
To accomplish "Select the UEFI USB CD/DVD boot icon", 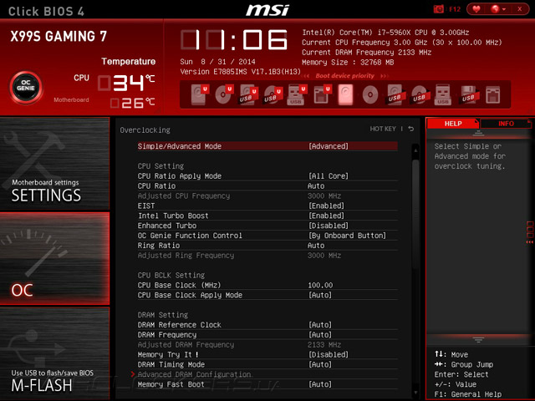I will (x=273, y=95).
